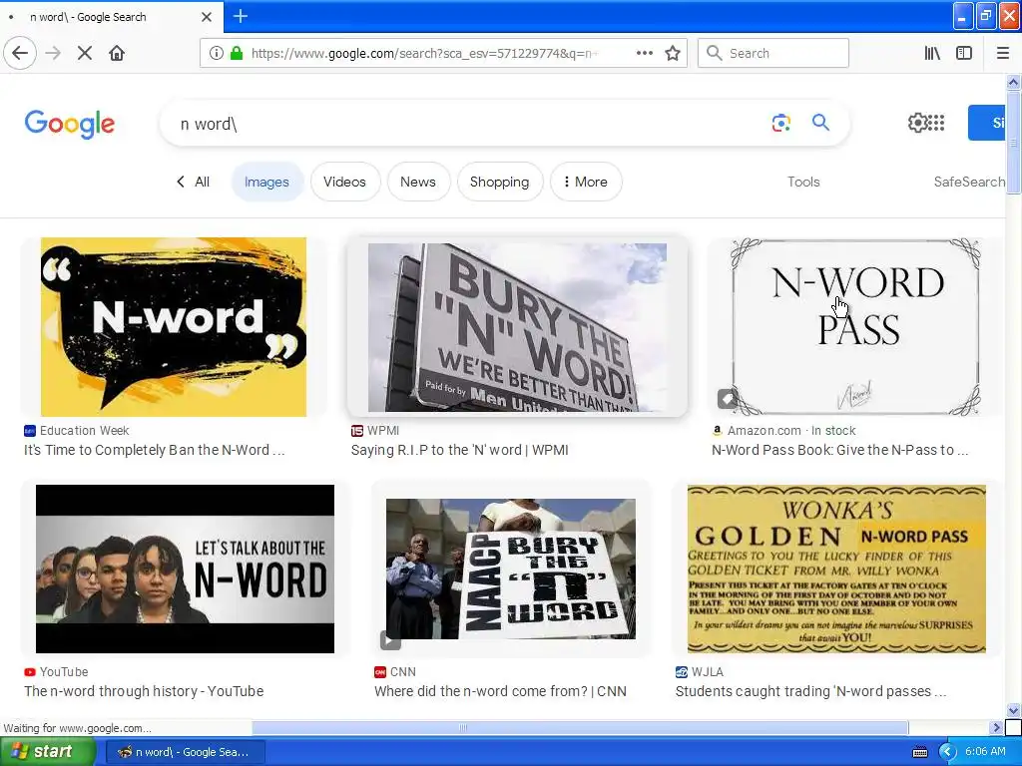Switch to the All results tab
This screenshot has width=1022, height=766.
pyautogui.click(x=193, y=182)
